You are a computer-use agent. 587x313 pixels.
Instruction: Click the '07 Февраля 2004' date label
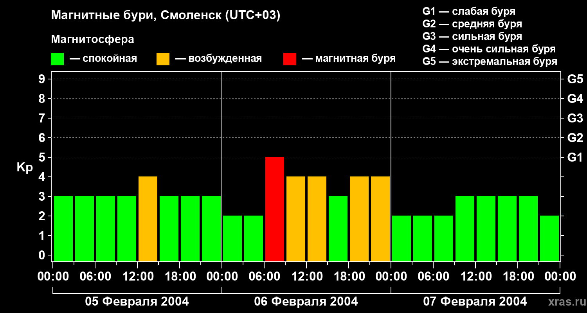click(x=475, y=302)
